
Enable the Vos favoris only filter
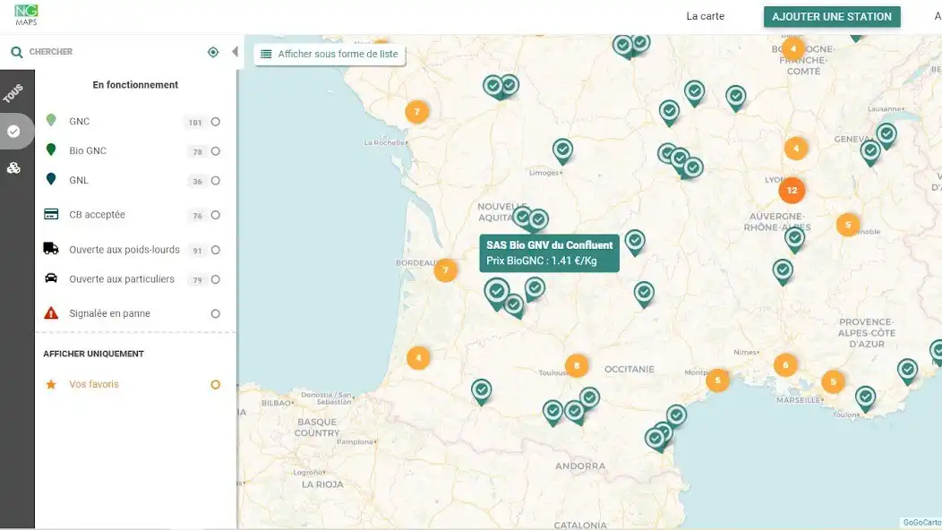215,383
